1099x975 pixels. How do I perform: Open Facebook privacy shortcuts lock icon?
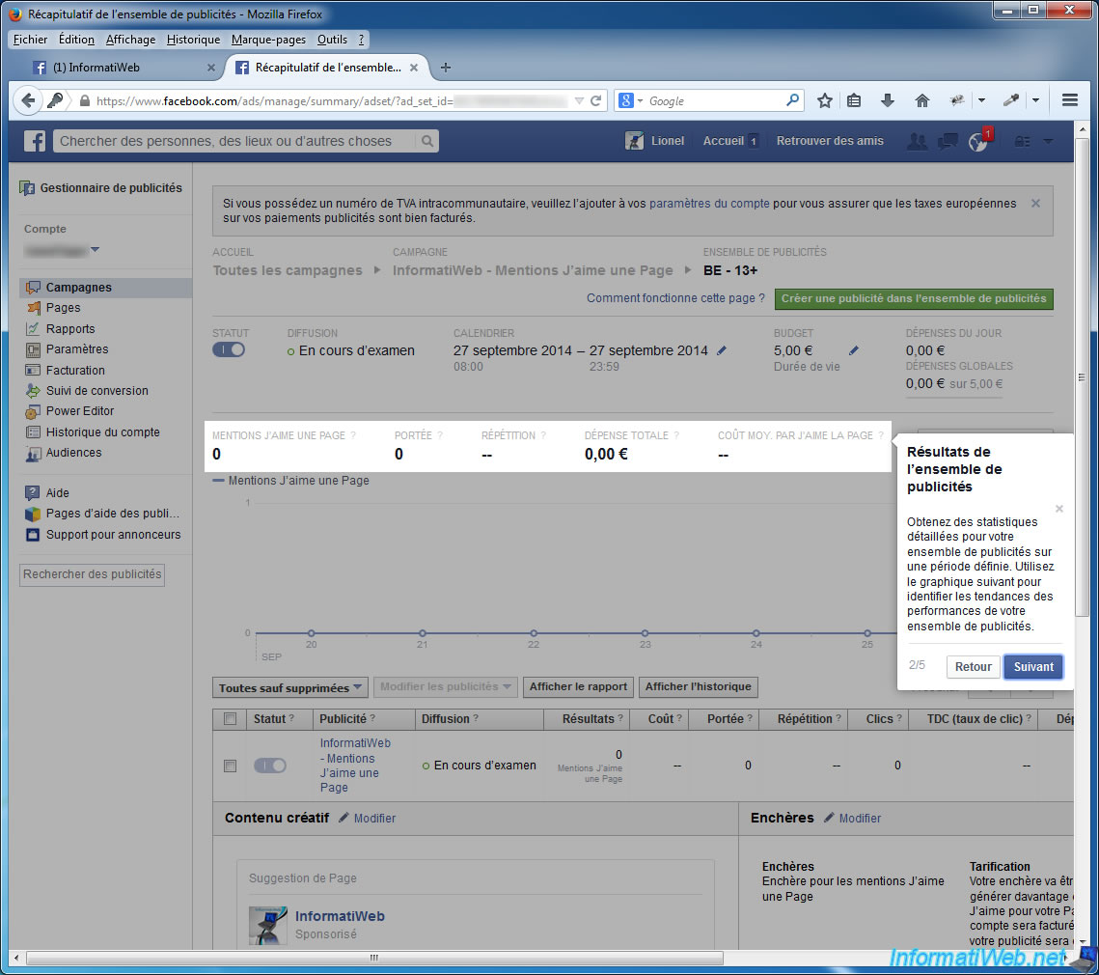tap(1023, 141)
